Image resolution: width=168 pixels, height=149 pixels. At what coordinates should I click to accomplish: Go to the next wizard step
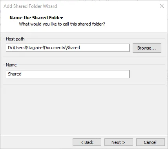(x=119, y=142)
